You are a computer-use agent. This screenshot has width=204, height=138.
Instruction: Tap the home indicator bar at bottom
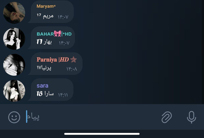click(102, 134)
